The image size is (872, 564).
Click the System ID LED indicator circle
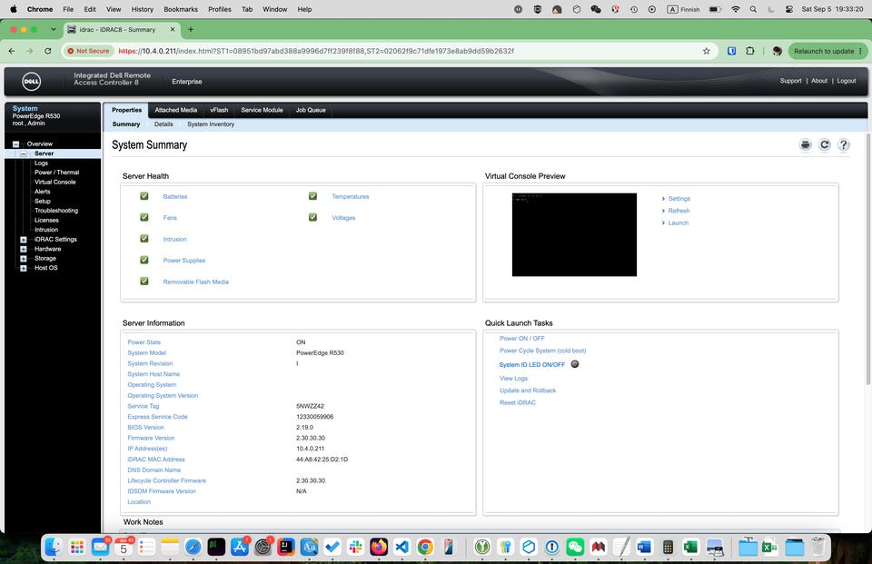click(x=575, y=364)
